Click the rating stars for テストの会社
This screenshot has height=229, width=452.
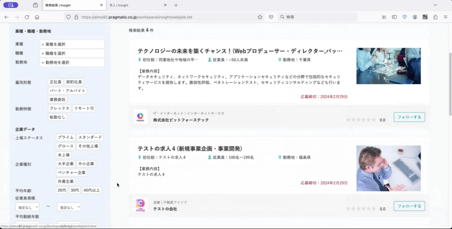[361, 209]
